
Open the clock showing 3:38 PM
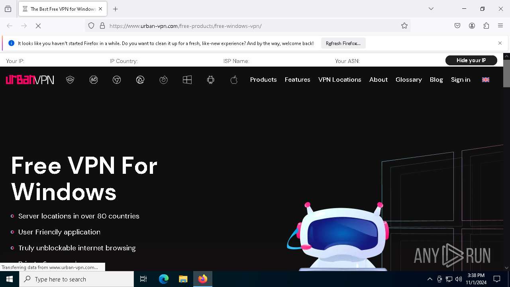point(476,279)
